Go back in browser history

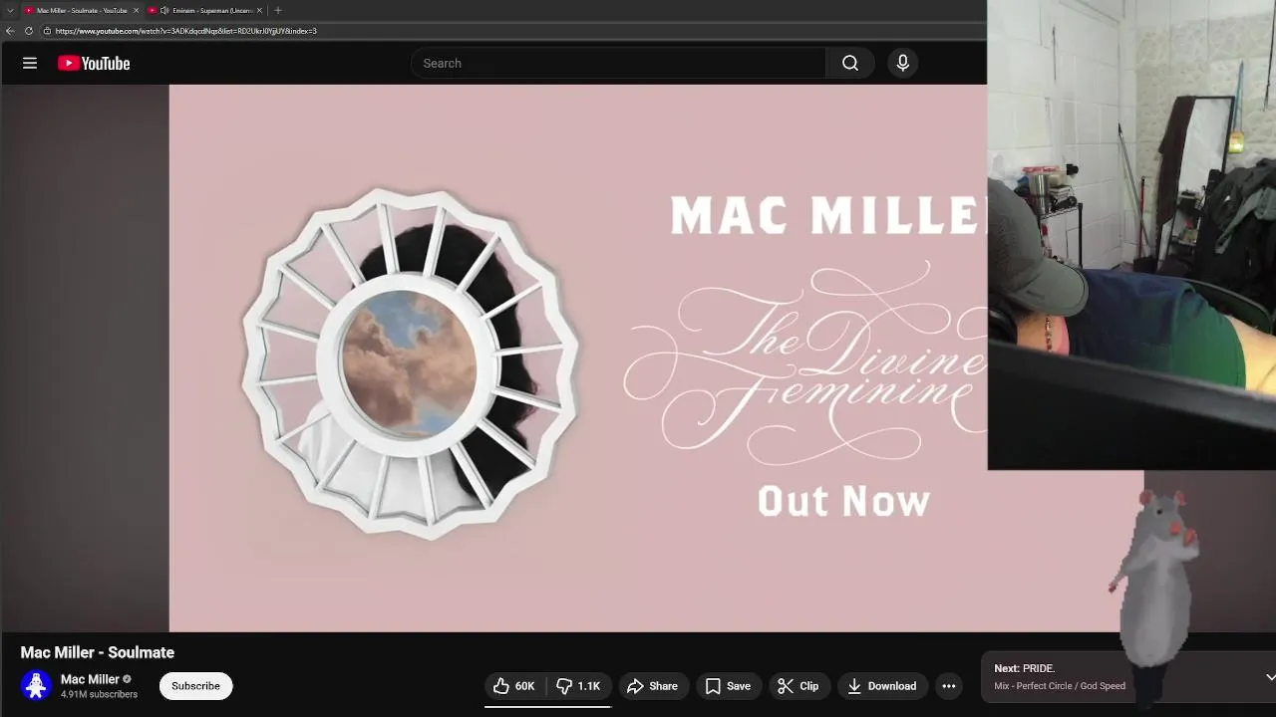coord(10,31)
